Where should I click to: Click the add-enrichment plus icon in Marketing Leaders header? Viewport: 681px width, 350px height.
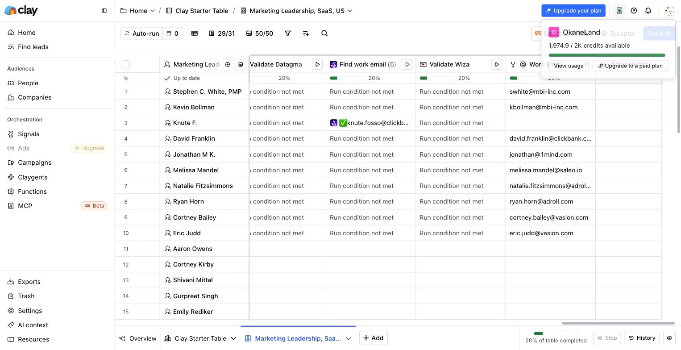click(228, 64)
